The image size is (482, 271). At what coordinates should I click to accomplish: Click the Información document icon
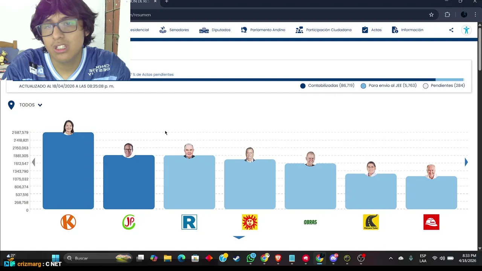pyautogui.click(x=395, y=30)
